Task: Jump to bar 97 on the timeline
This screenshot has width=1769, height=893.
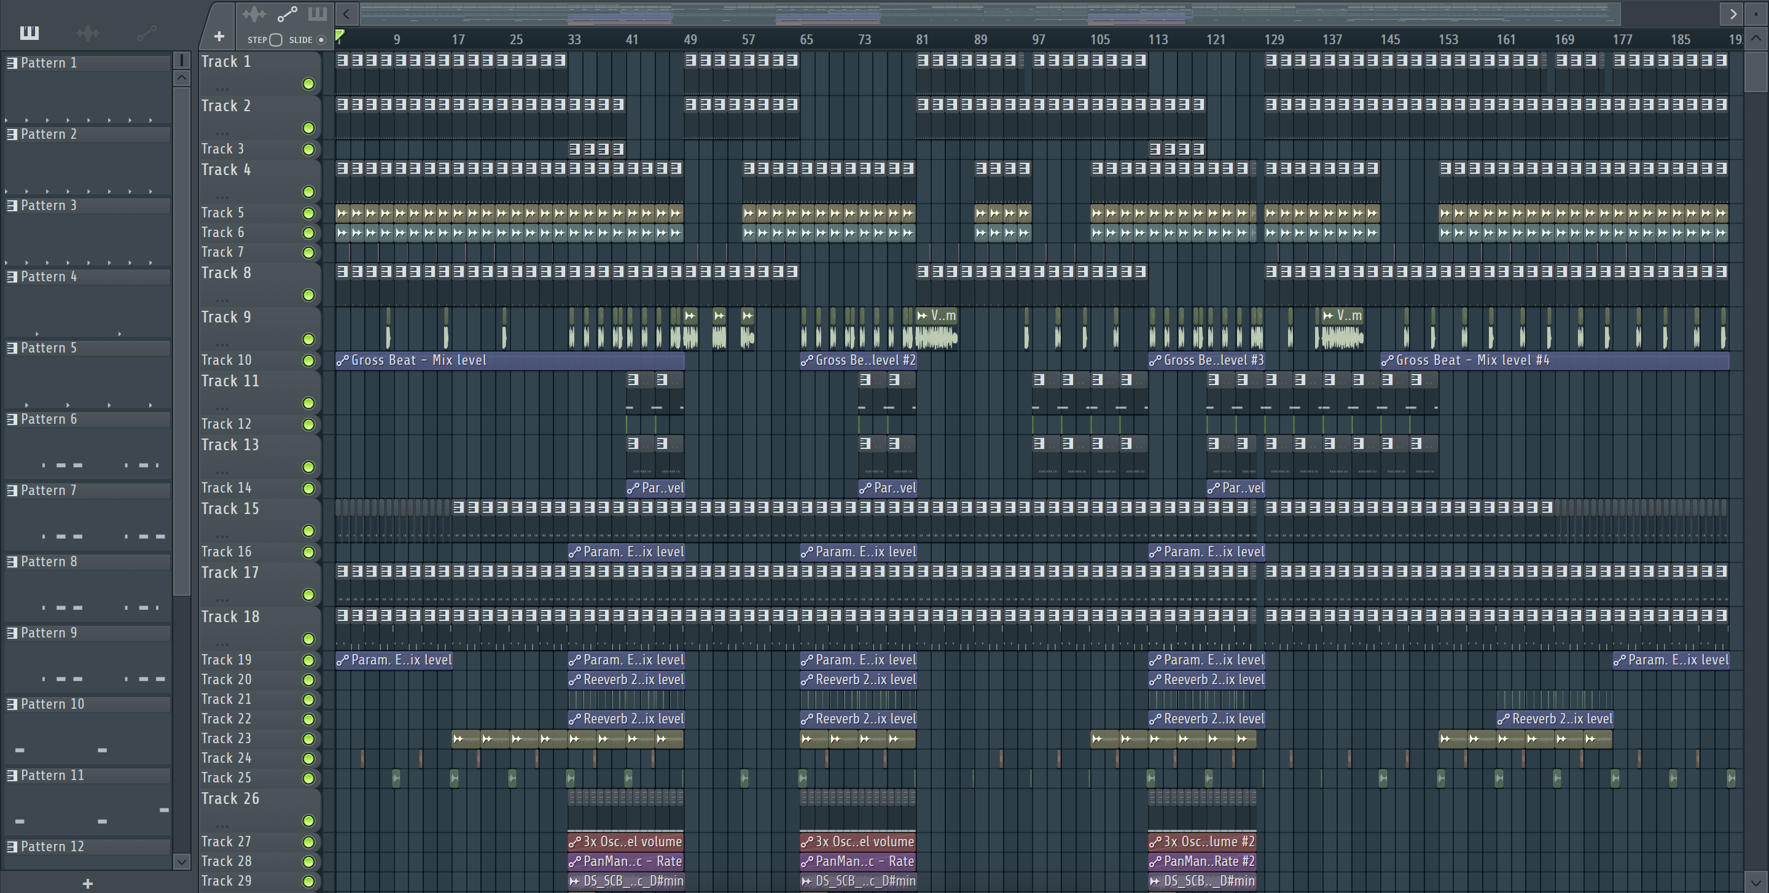Action: (x=1038, y=40)
